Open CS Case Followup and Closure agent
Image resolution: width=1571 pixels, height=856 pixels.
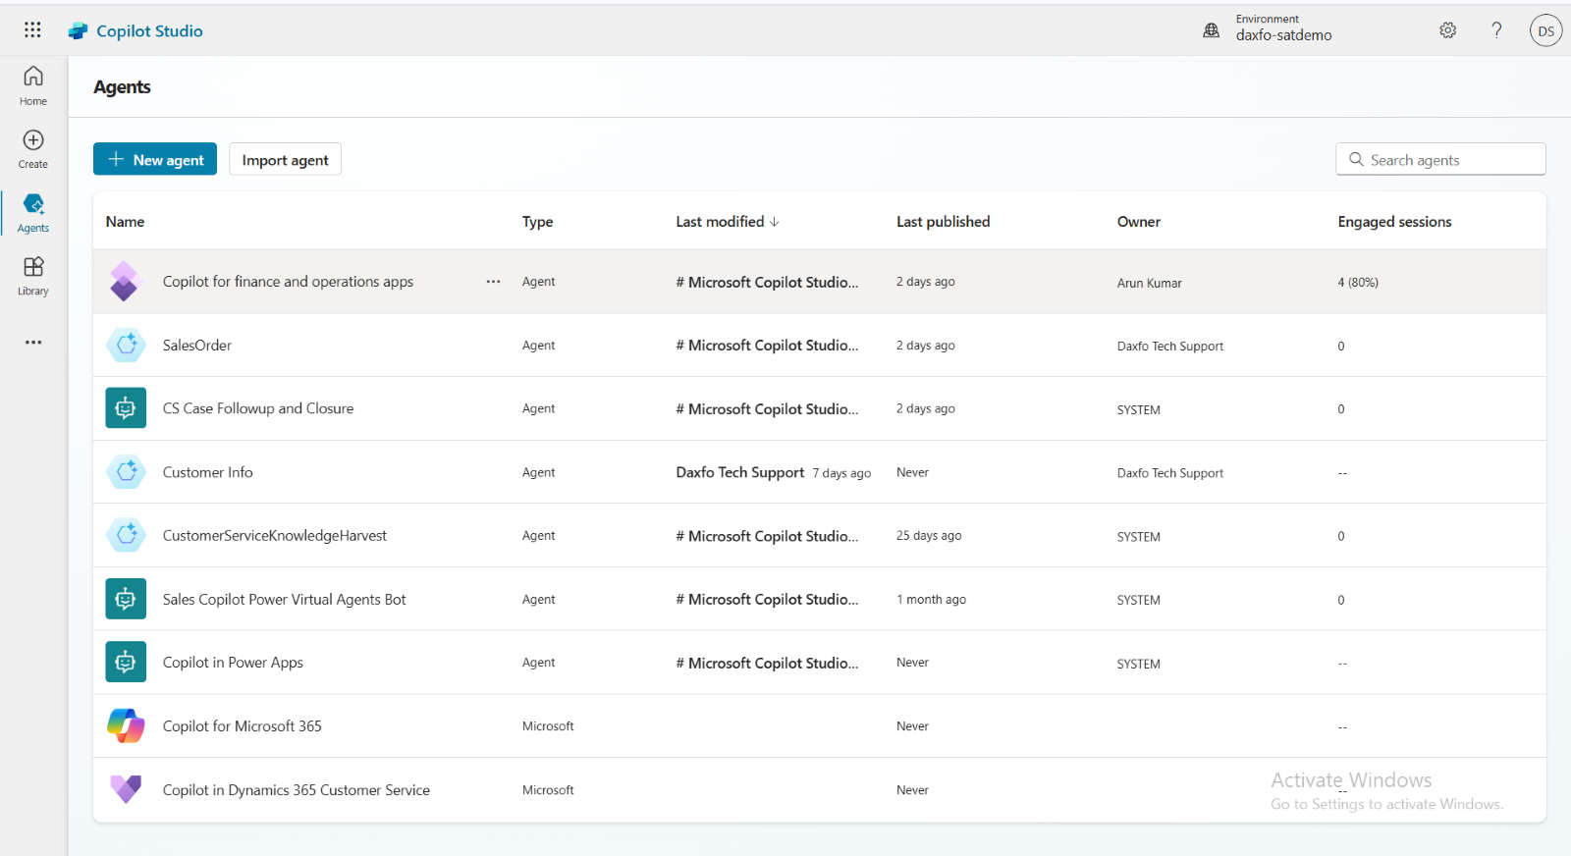pyautogui.click(x=258, y=408)
